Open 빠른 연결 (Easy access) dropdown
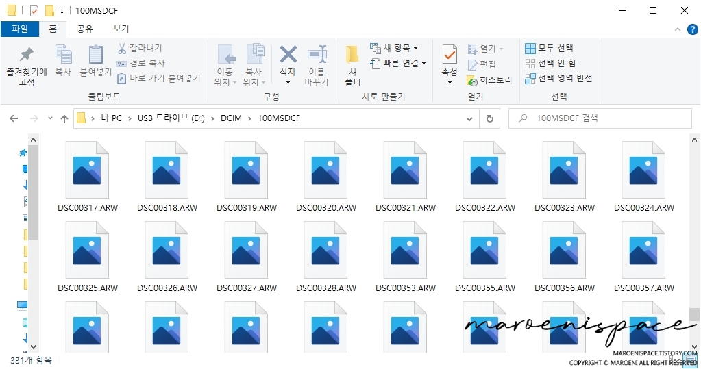 [398, 63]
